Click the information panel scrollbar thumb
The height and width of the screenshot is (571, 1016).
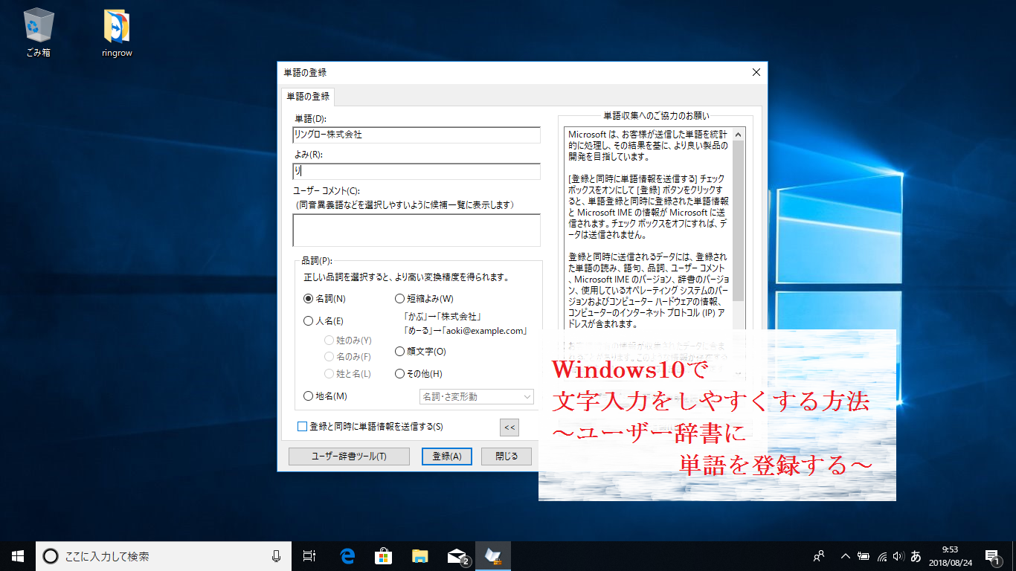[739, 221]
